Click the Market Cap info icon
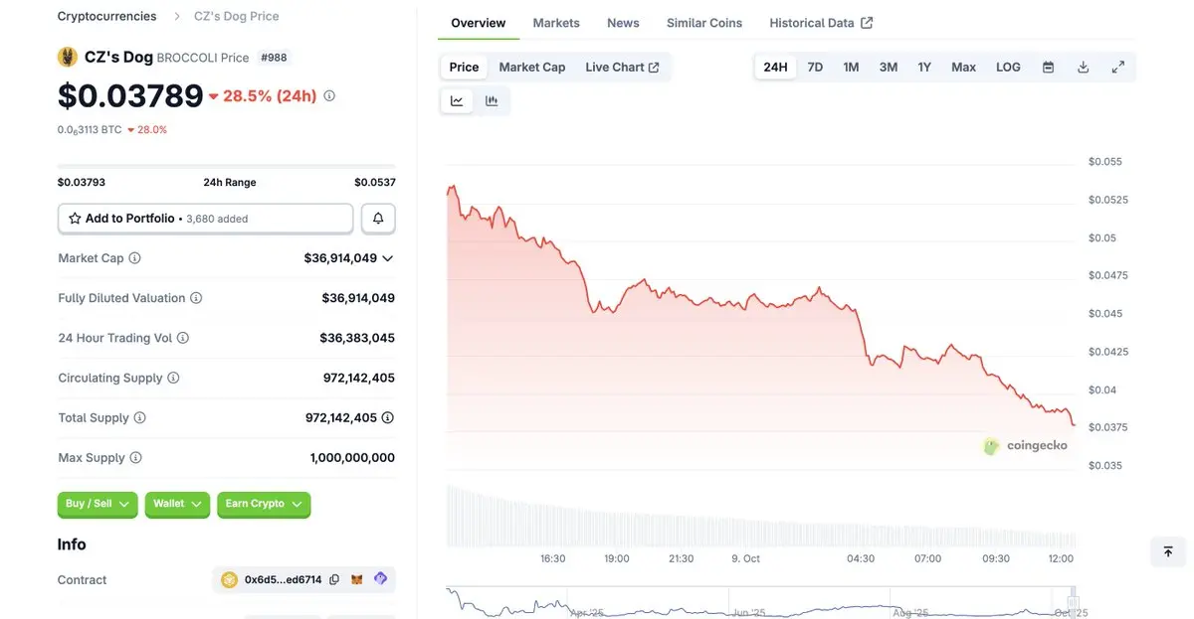The height and width of the screenshot is (619, 1194). tap(134, 258)
